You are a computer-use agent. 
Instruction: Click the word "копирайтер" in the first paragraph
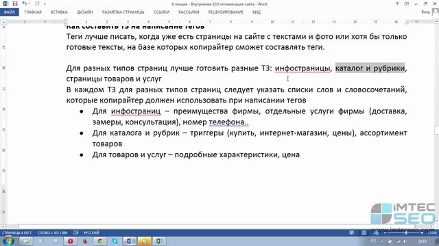click(x=211, y=47)
